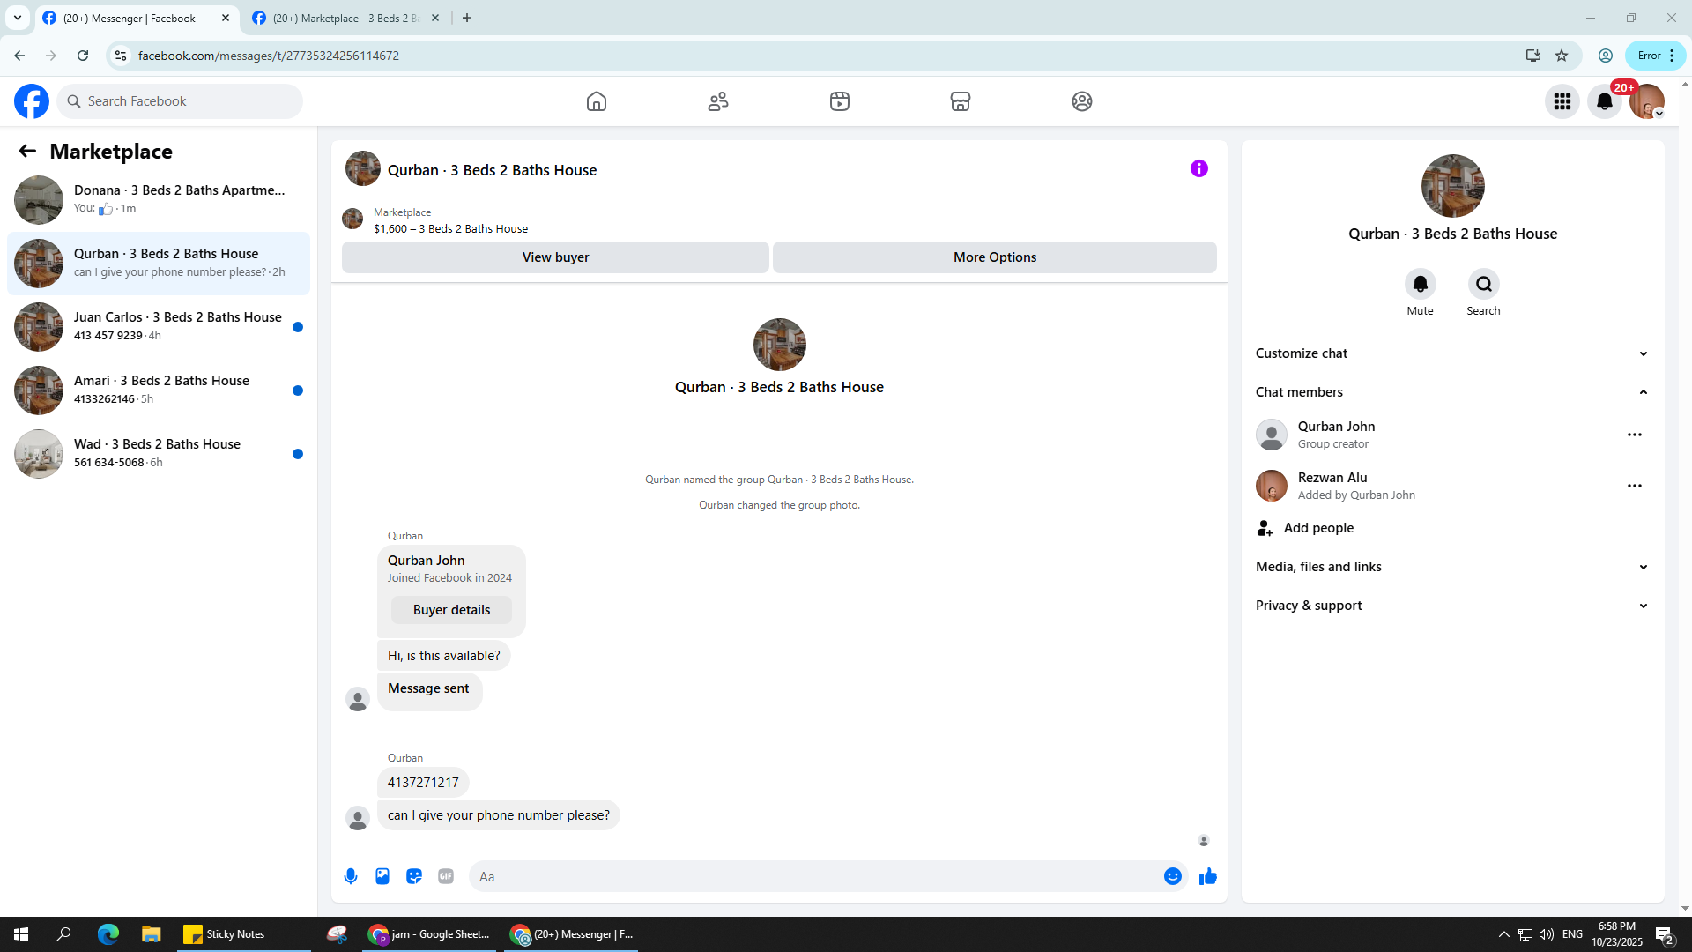Click the message input field

click(815, 876)
